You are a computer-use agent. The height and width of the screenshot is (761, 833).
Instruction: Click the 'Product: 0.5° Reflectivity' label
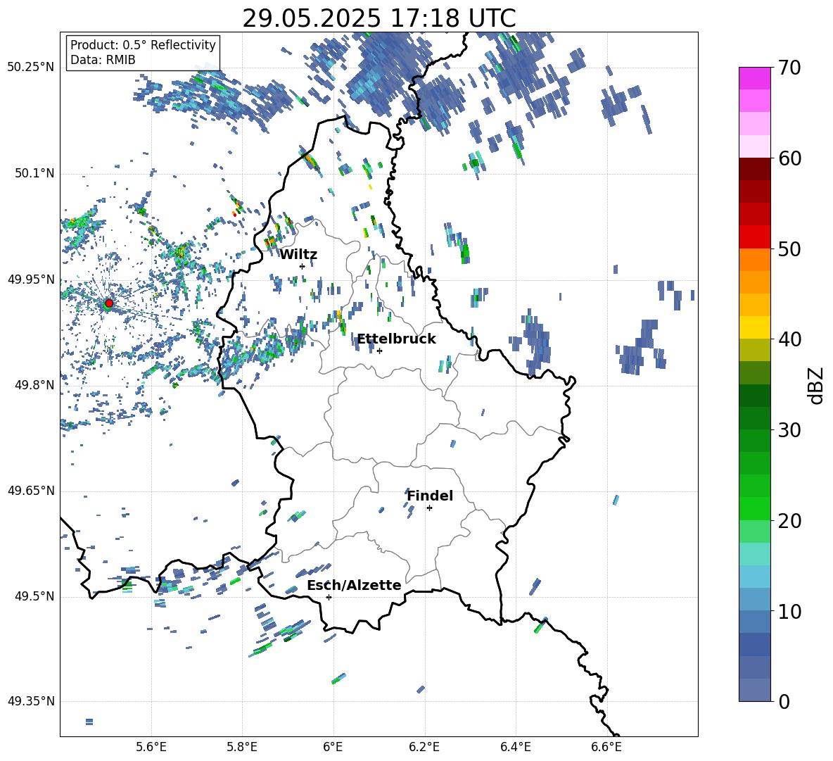pos(143,44)
